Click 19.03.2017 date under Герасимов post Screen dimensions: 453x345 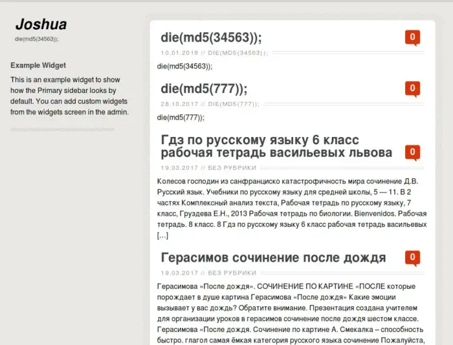(x=179, y=273)
